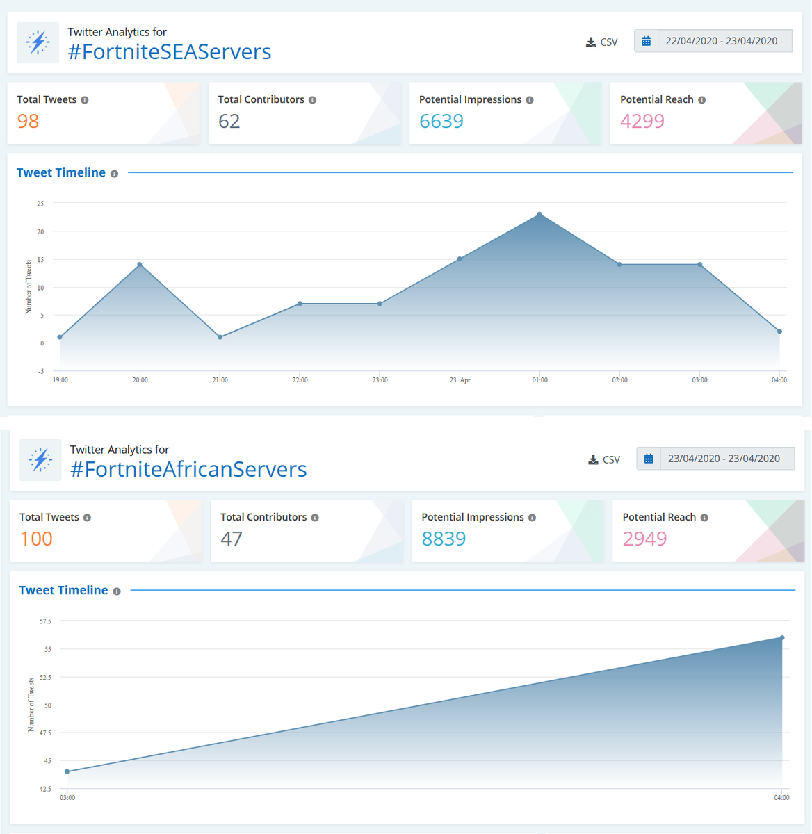Screen dimensions: 812x834
Task: Click the 57.5 y-axis label in African chart
Action: pos(45,621)
